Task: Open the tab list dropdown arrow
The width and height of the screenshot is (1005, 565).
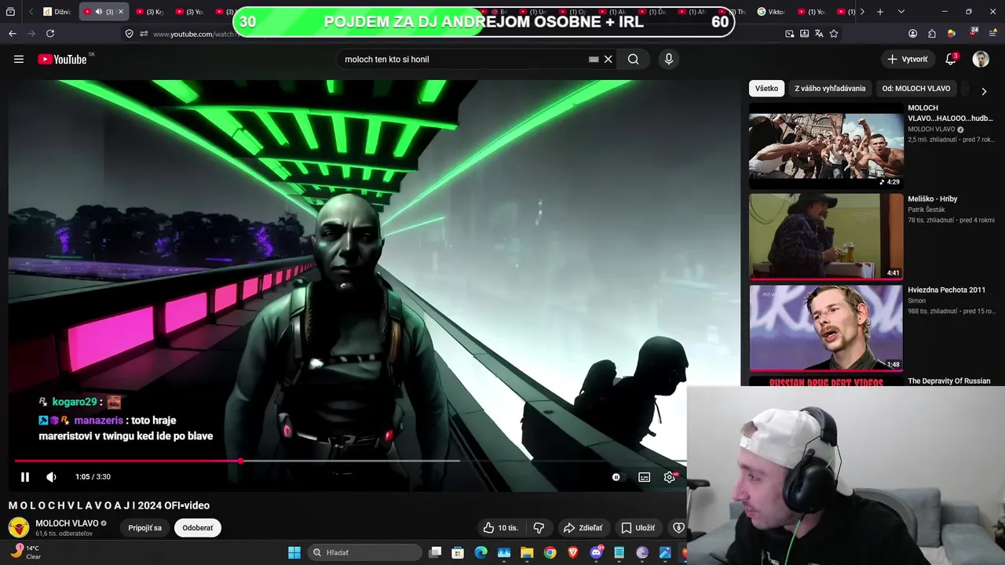Action: (x=901, y=12)
